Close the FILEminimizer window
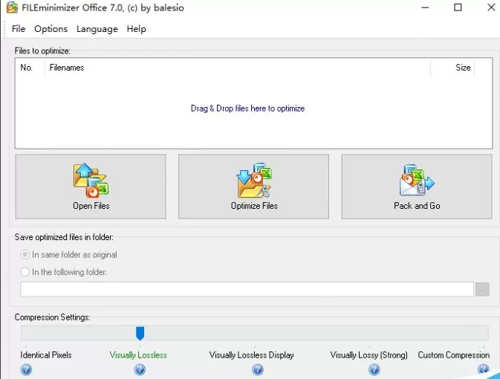Image resolution: width=500 pixels, height=379 pixels. [x=491, y=7]
